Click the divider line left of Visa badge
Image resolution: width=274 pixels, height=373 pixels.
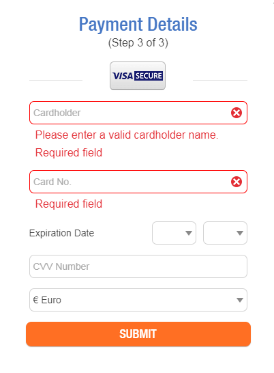(x=56, y=80)
